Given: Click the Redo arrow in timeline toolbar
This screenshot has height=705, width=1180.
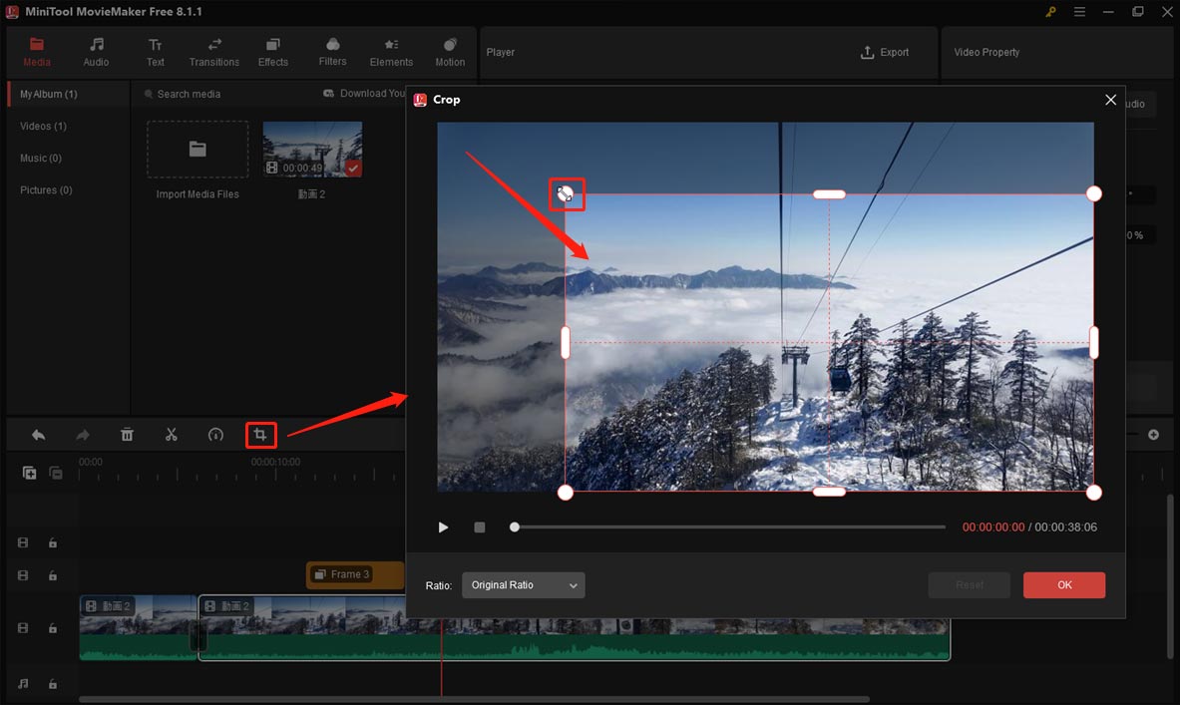Looking at the screenshot, I should [x=83, y=435].
